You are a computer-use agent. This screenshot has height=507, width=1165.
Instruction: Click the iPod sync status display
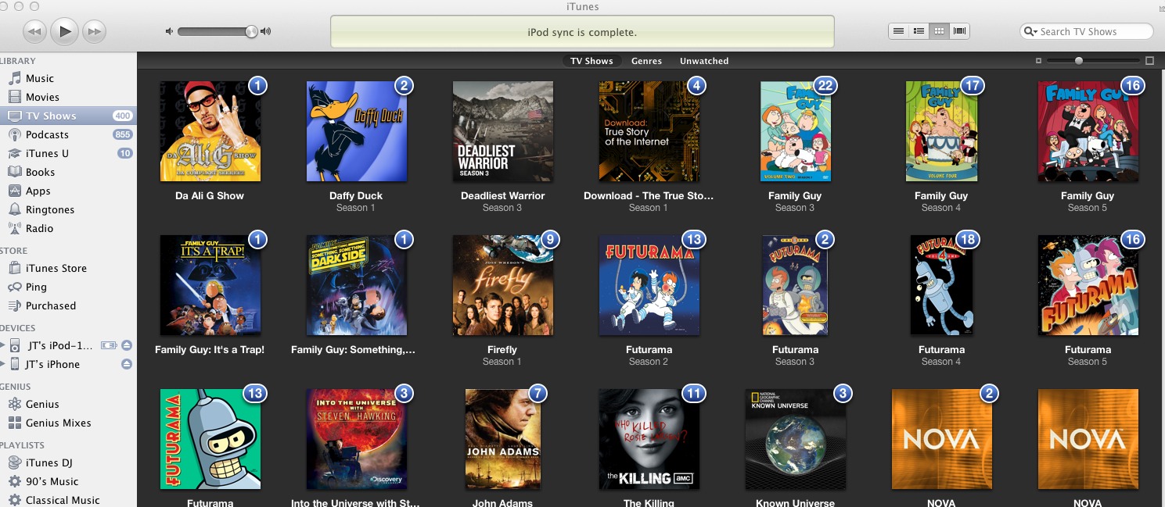pyautogui.click(x=582, y=32)
